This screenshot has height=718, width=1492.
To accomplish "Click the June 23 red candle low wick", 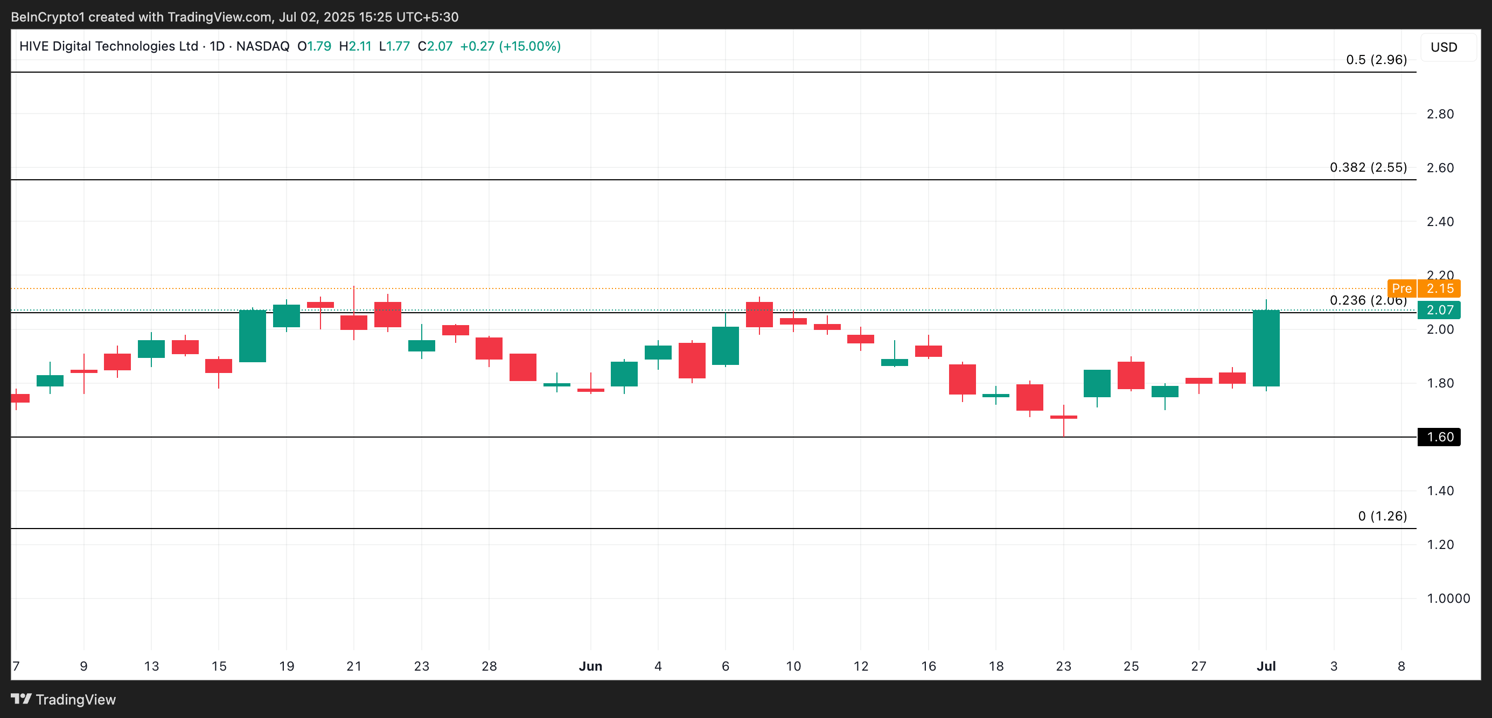I will 1063,428.
